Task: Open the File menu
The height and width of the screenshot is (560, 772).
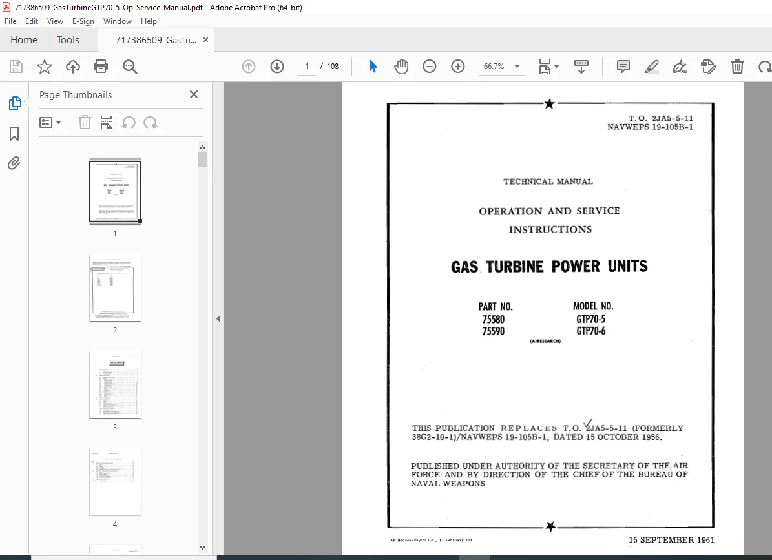Action: [x=10, y=21]
